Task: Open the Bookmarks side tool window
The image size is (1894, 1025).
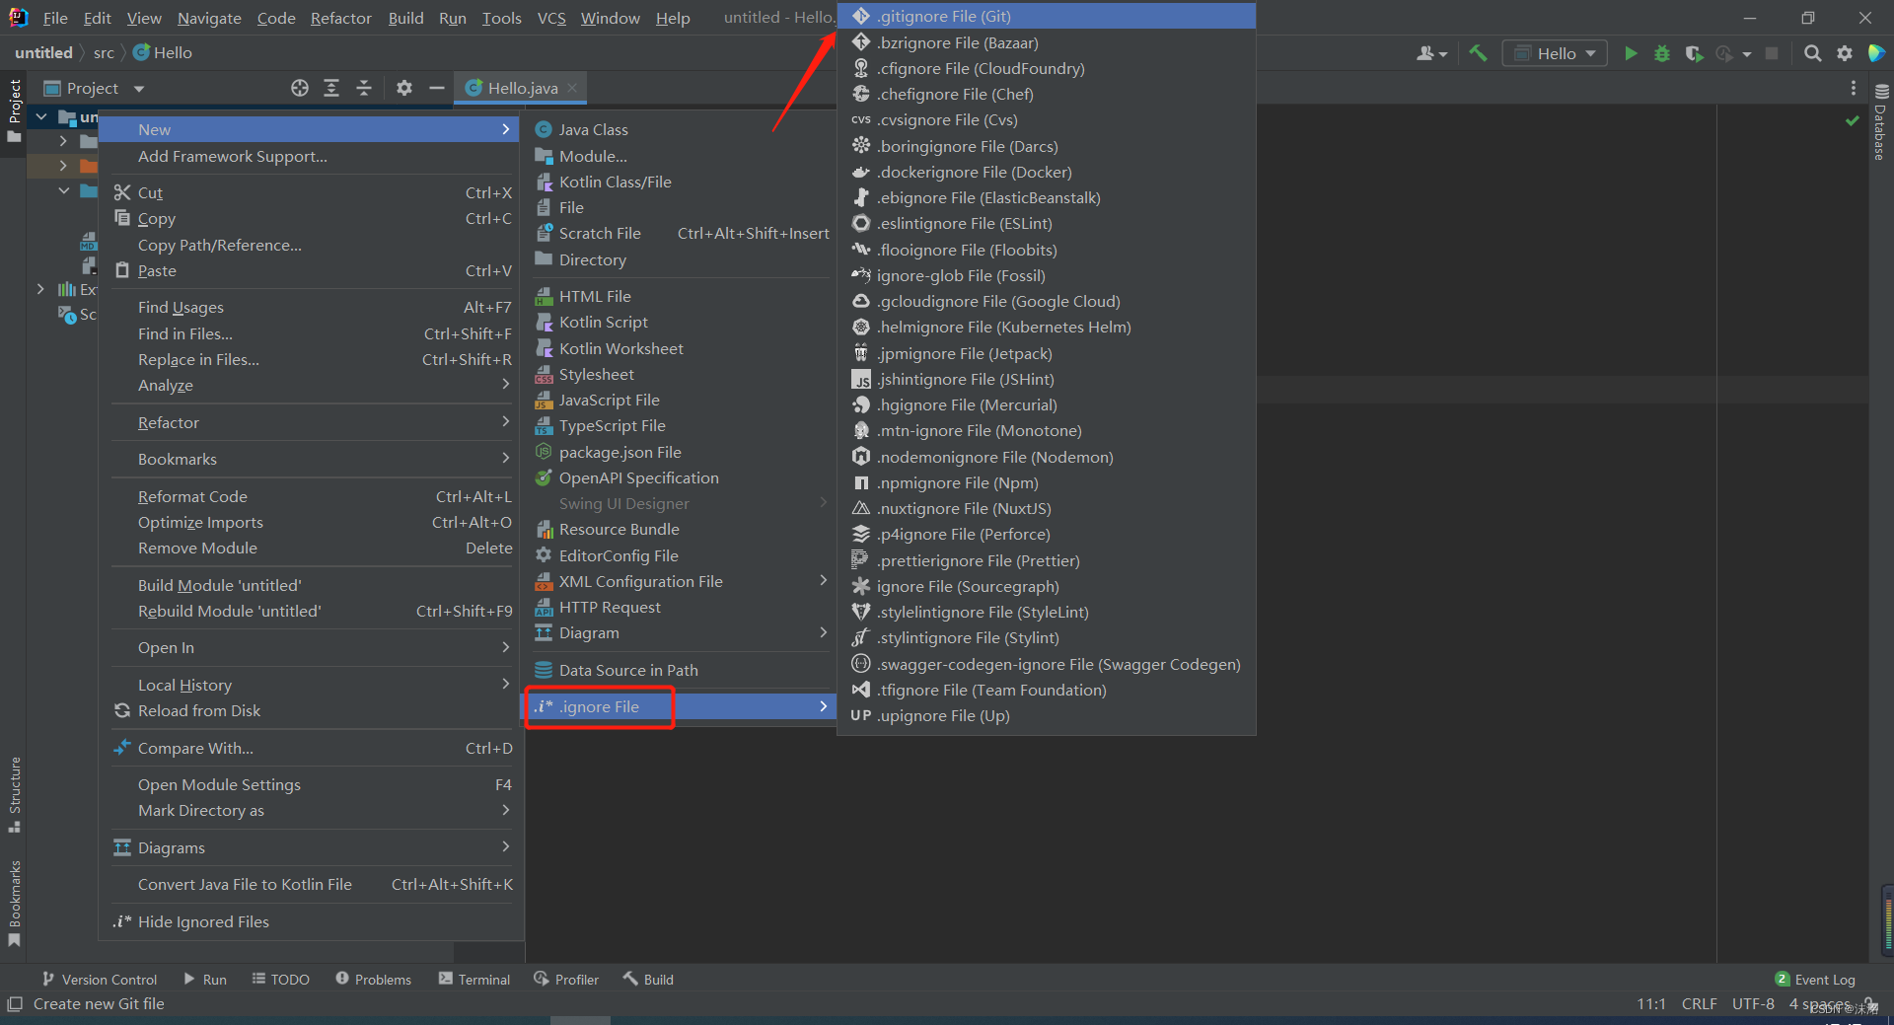Action: click(14, 903)
